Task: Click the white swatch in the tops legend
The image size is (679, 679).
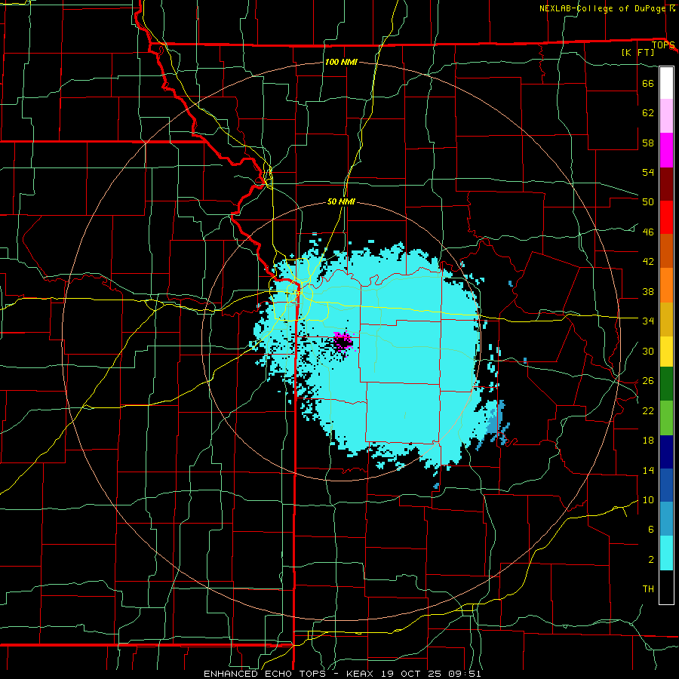Action: (666, 83)
